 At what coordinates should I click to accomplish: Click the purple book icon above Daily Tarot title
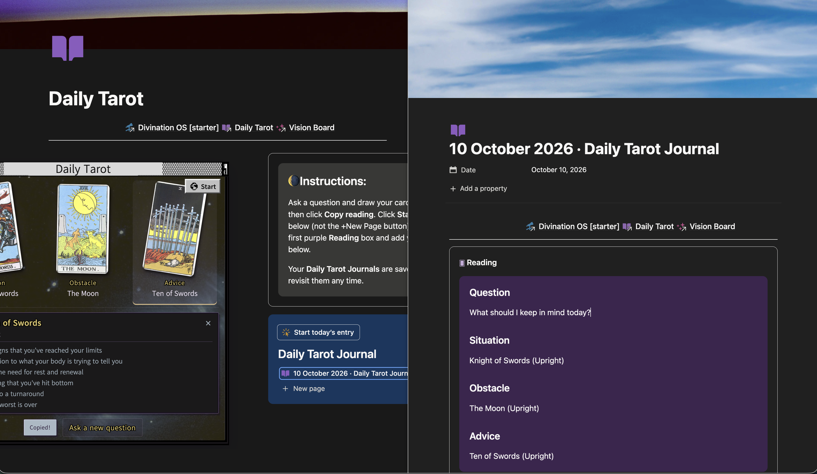click(x=68, y=48)
